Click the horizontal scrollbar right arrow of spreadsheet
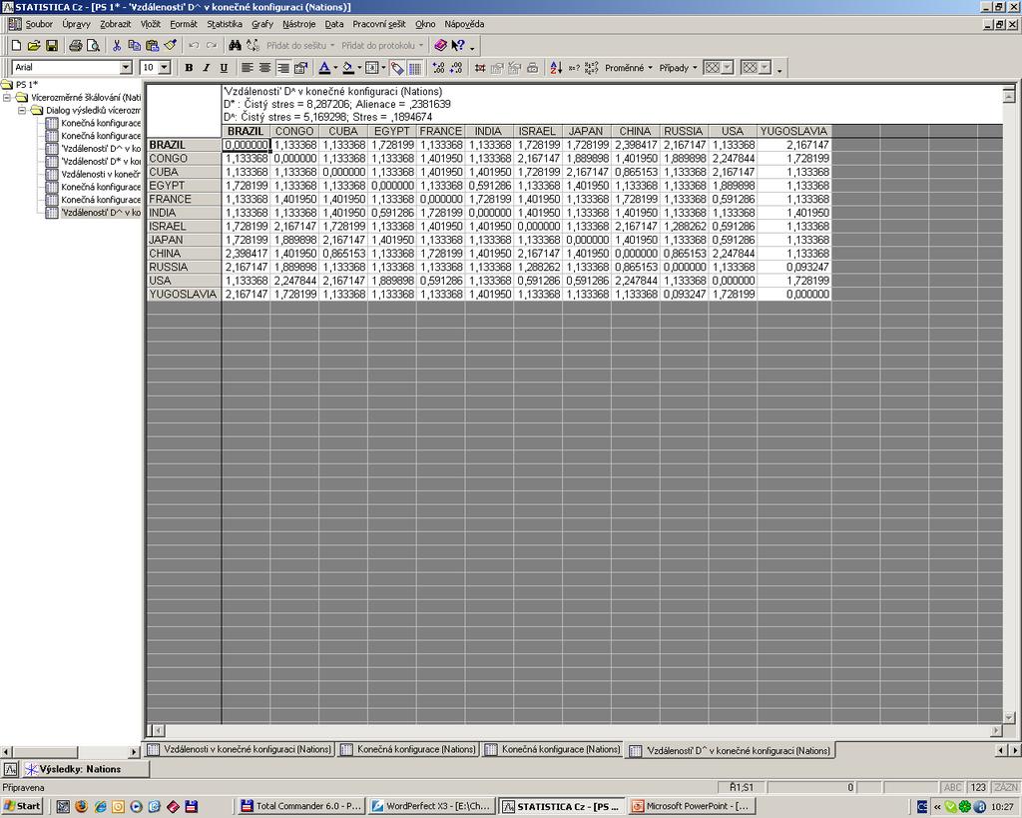This screenshot has height=818, width=1022. pos(996,730)
